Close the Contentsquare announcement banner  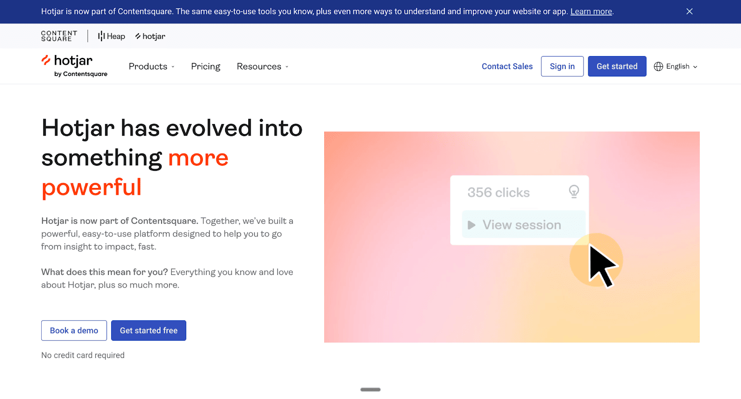coord(690,12)
